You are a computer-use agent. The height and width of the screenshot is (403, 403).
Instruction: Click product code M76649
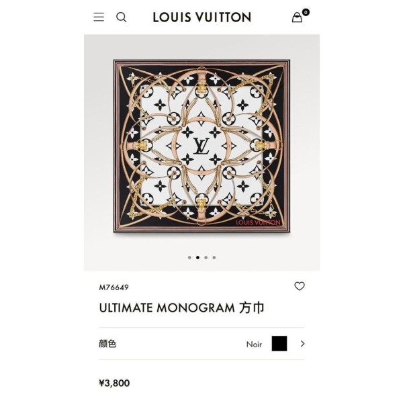click(x=114, y=287)
